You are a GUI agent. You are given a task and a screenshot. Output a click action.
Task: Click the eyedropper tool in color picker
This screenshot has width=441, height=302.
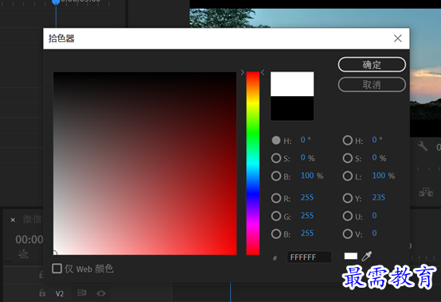(x=366, y=256)
